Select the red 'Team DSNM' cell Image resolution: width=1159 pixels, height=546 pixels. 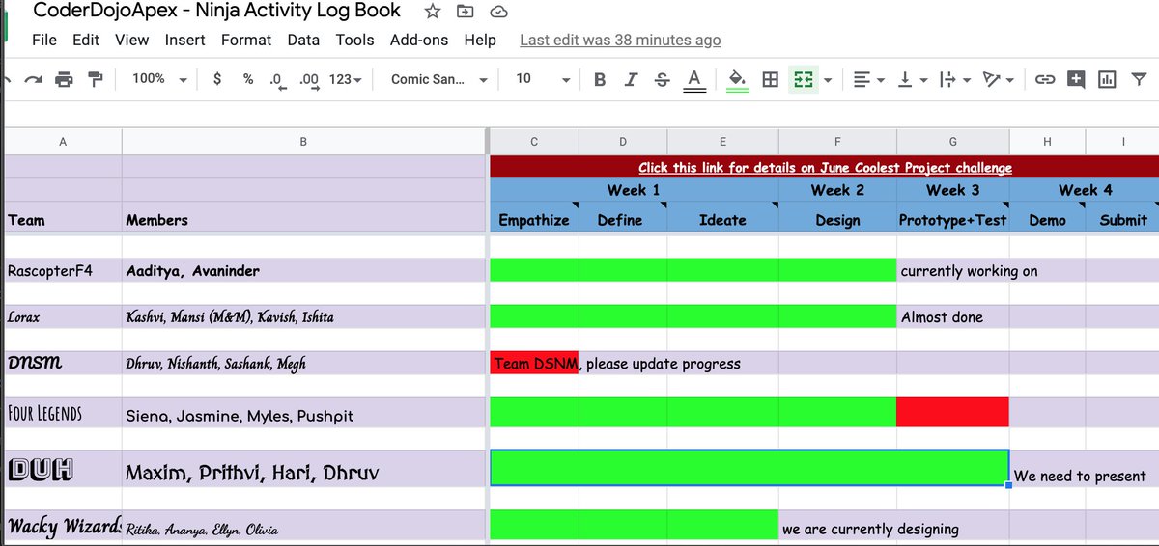tap(535, 364)
